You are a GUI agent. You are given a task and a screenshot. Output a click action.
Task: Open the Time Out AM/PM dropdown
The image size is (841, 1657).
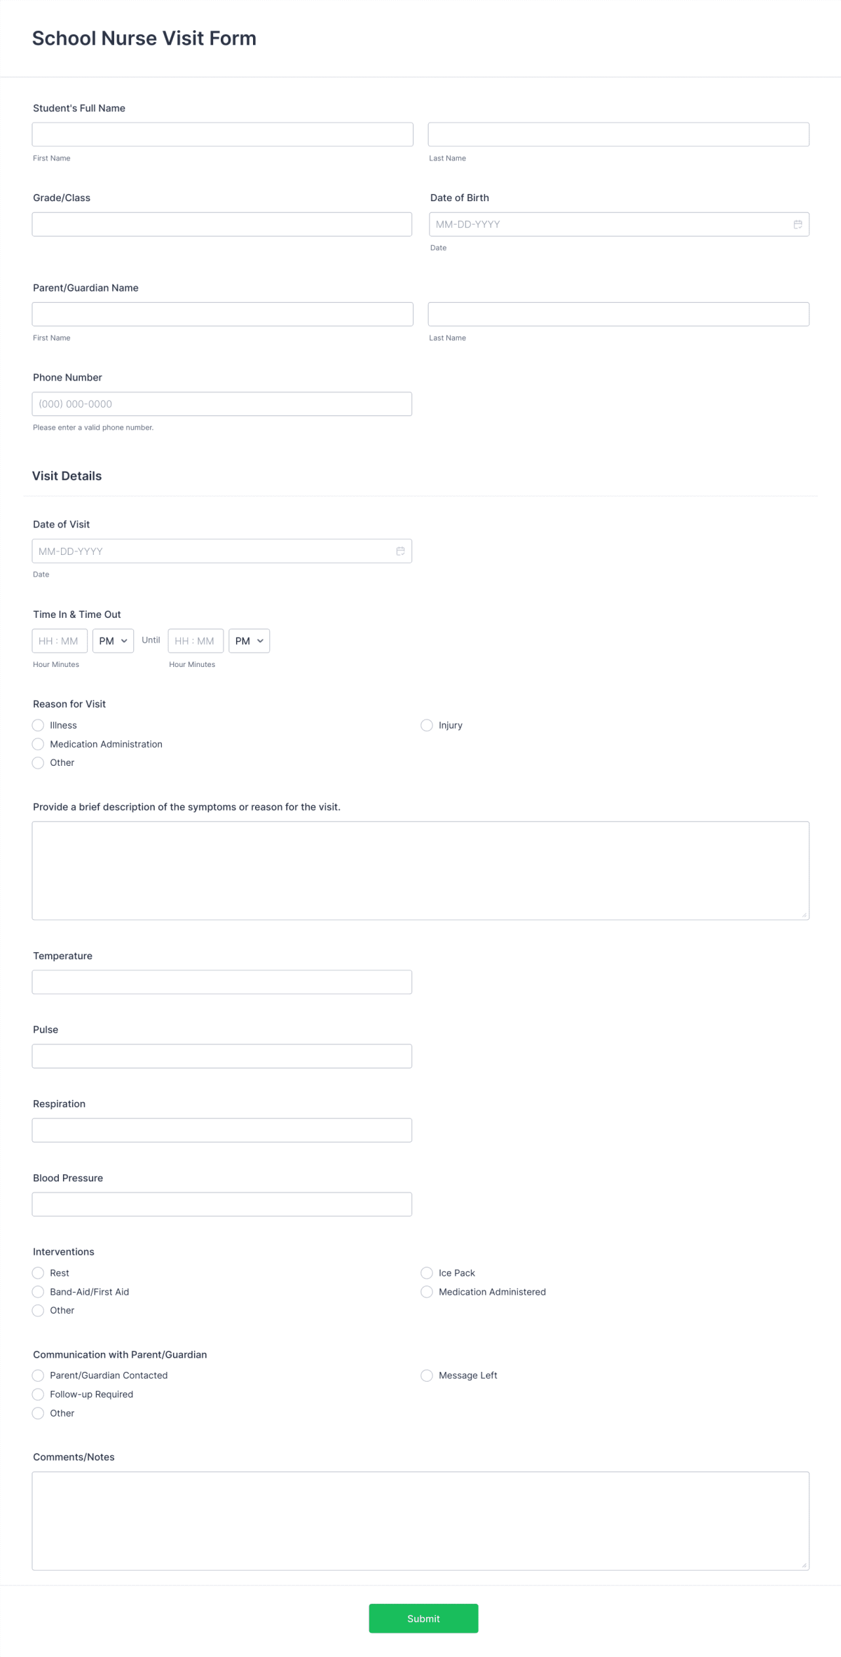(249, 640)
